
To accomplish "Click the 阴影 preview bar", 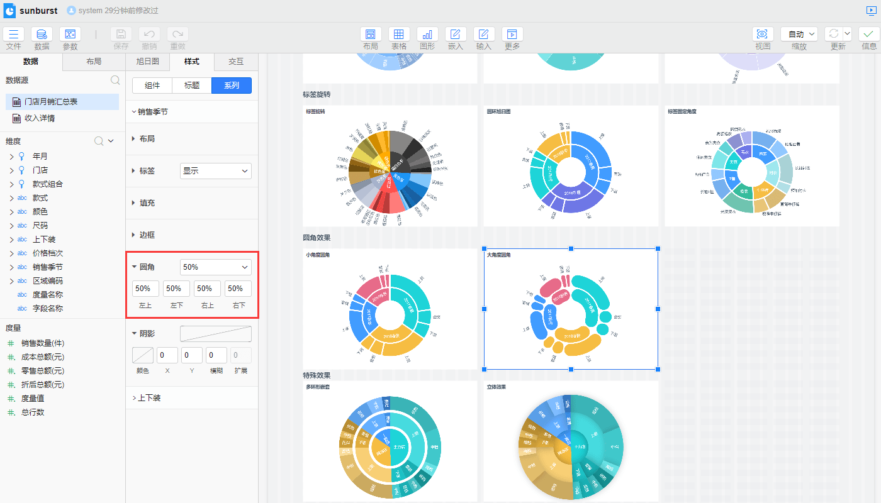I will (216, 334).
